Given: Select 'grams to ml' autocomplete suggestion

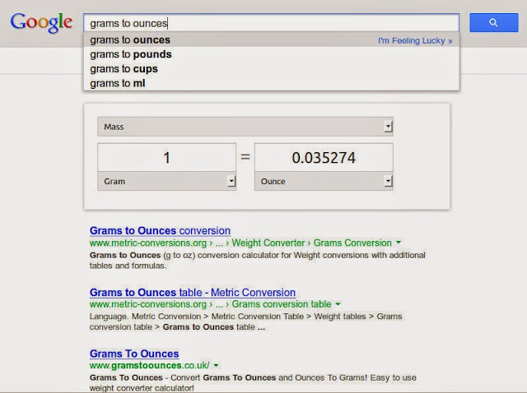Looking at the screenshot, I should (271, 83).
